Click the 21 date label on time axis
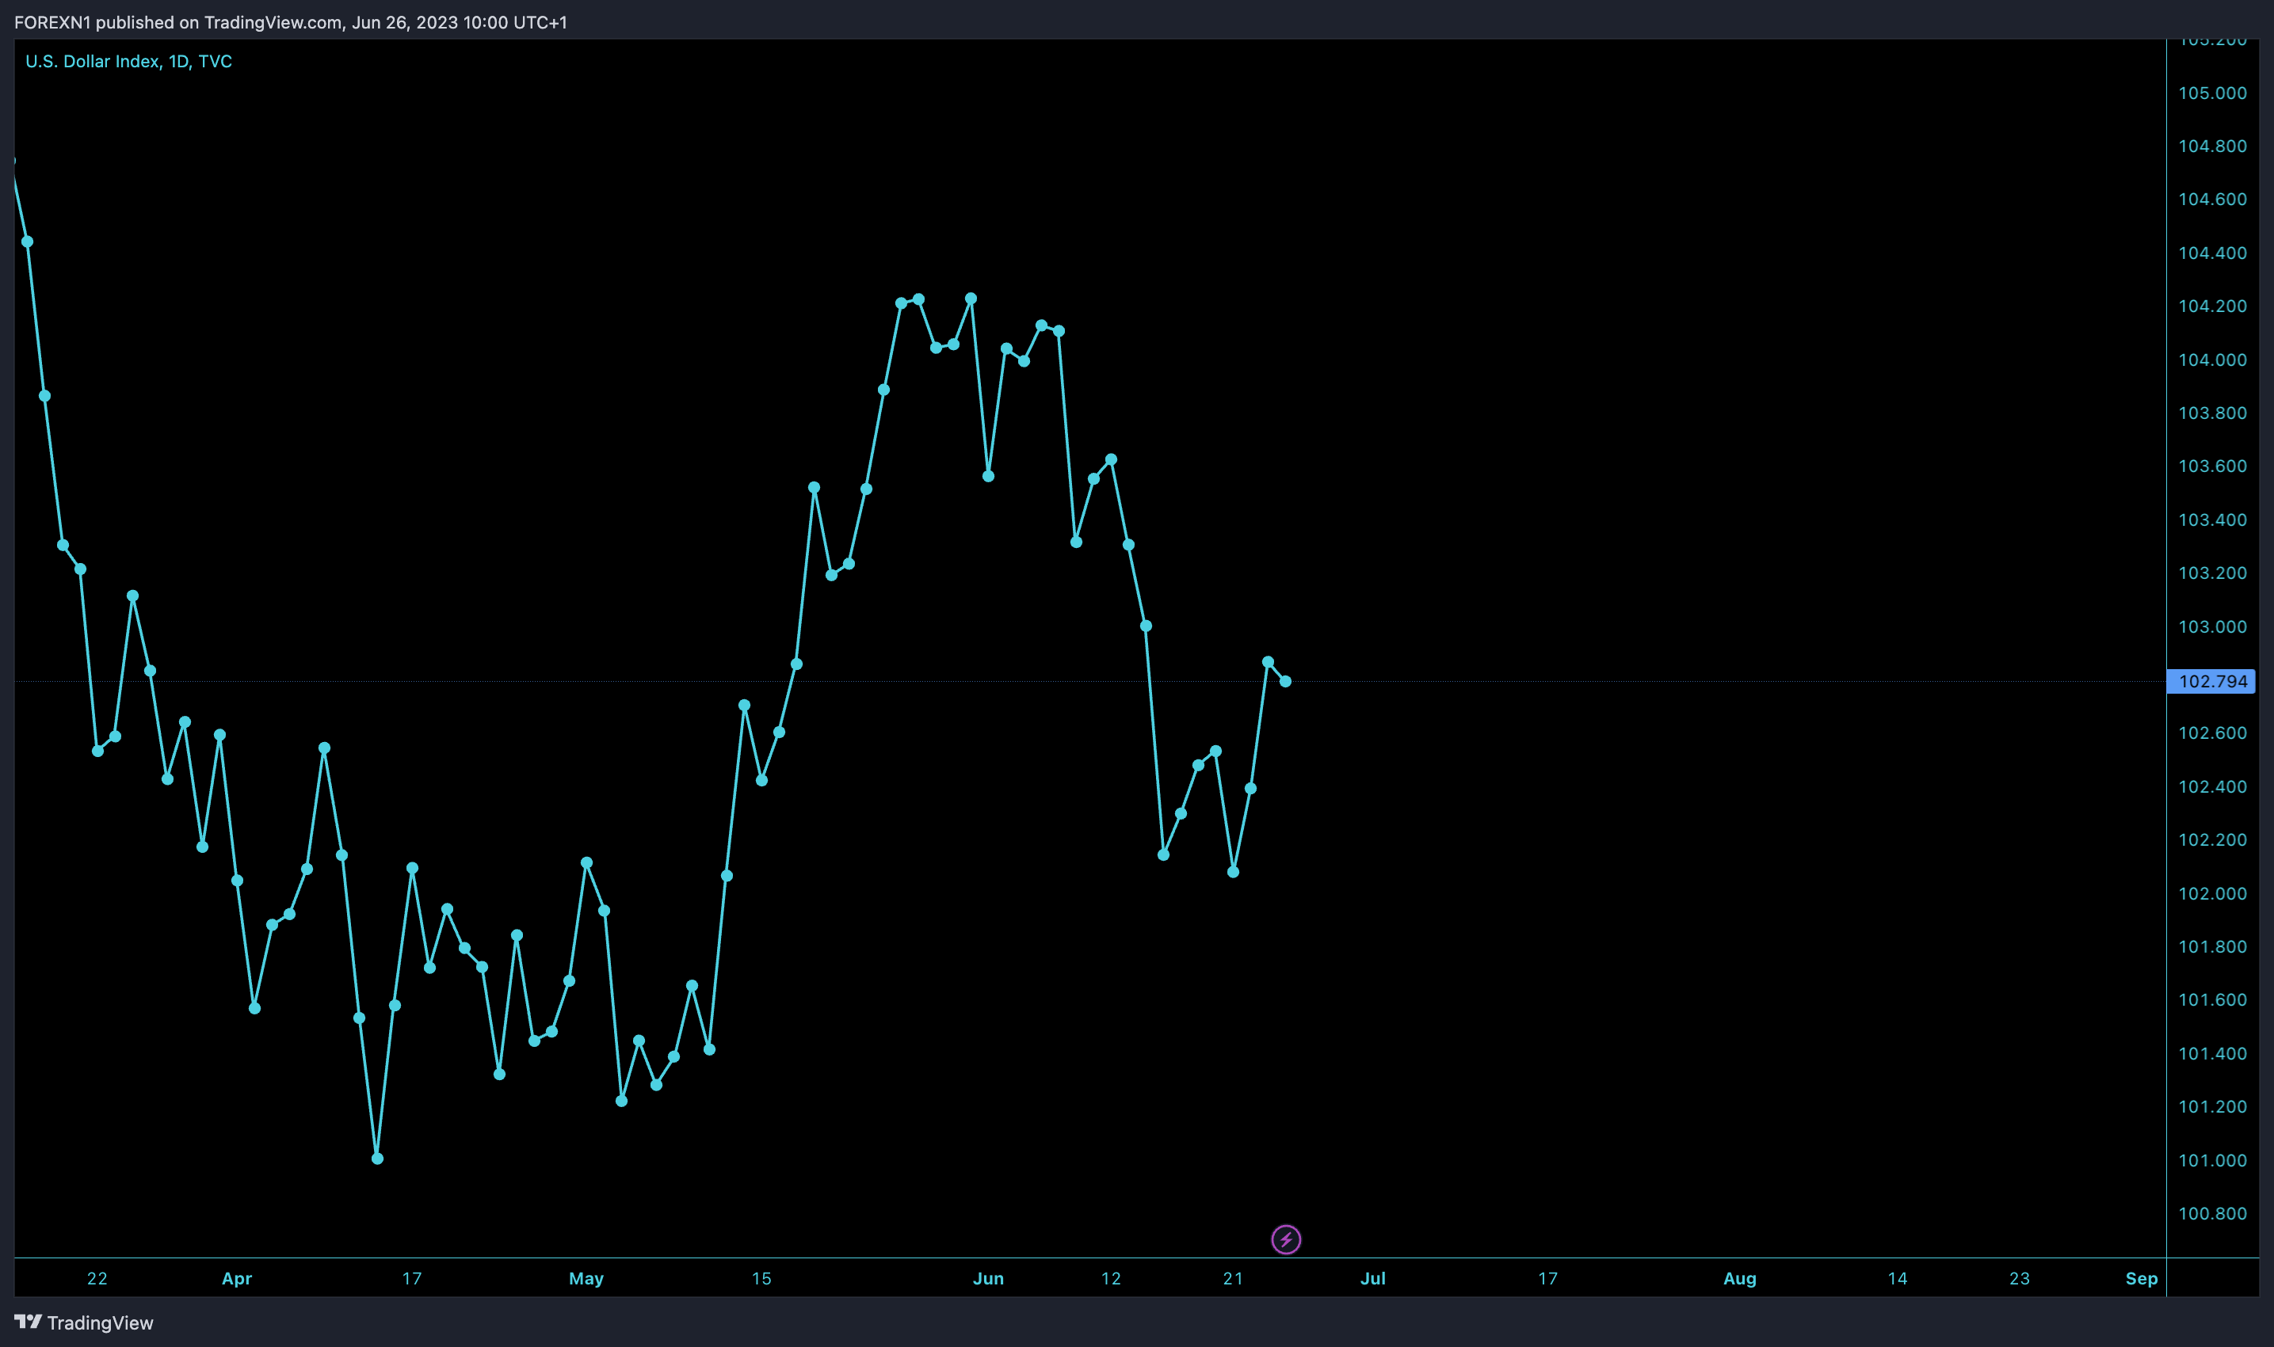2274x1347 pixels. click(1232, 1278)
